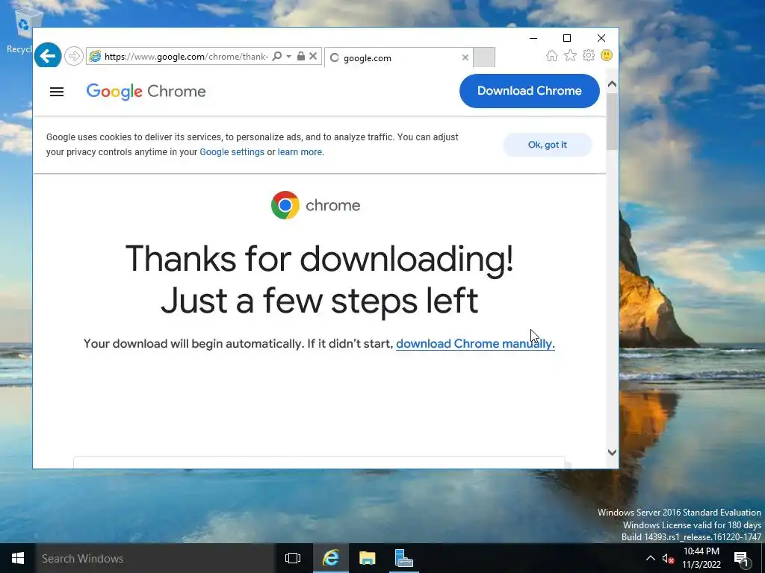Open the Windows Start menu
The image size is (765, 573).
click(18, 558)
